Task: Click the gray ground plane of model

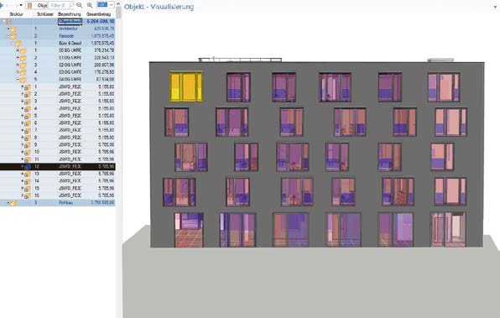Action: (310, 281)
